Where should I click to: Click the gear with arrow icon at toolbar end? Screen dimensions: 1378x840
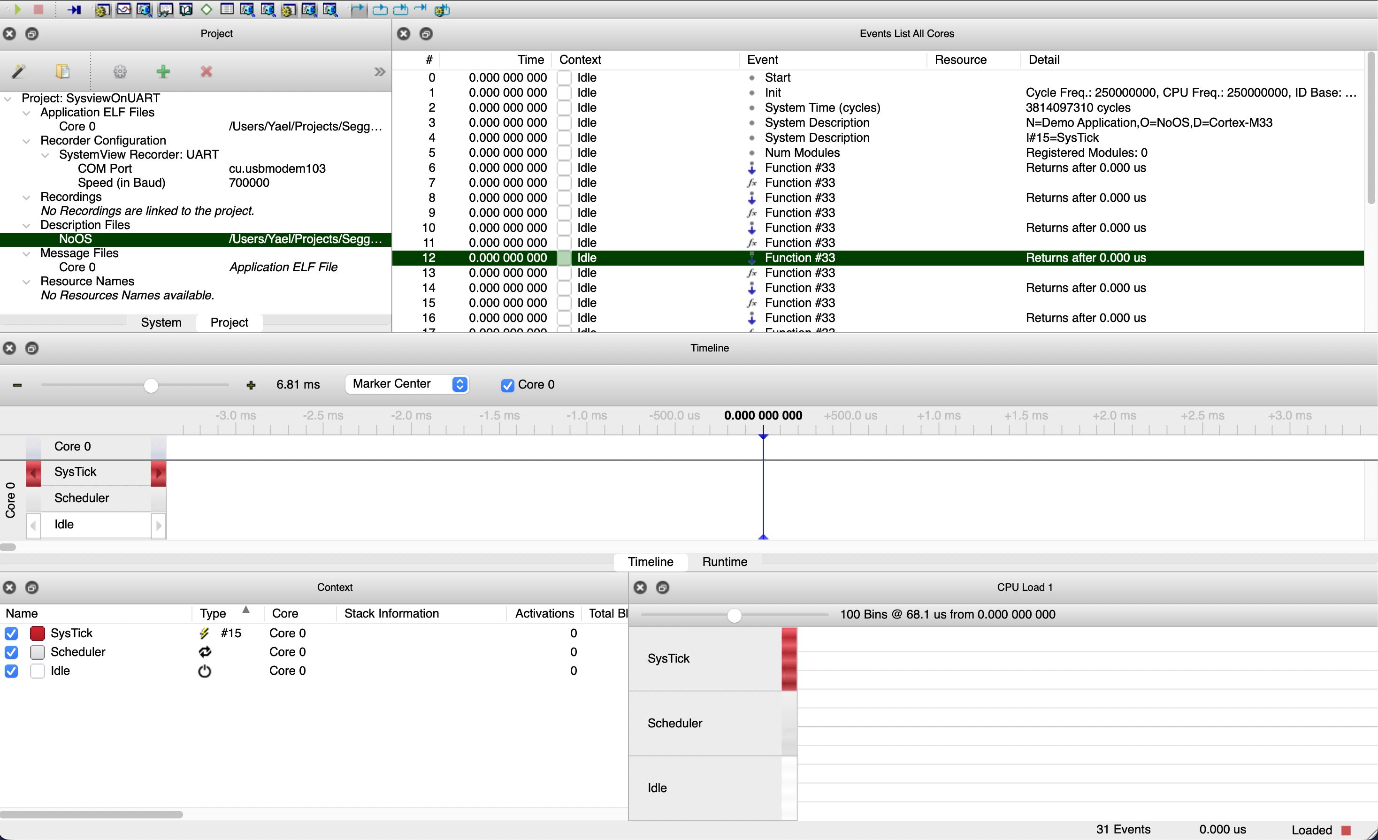click(x=442, y=9)
